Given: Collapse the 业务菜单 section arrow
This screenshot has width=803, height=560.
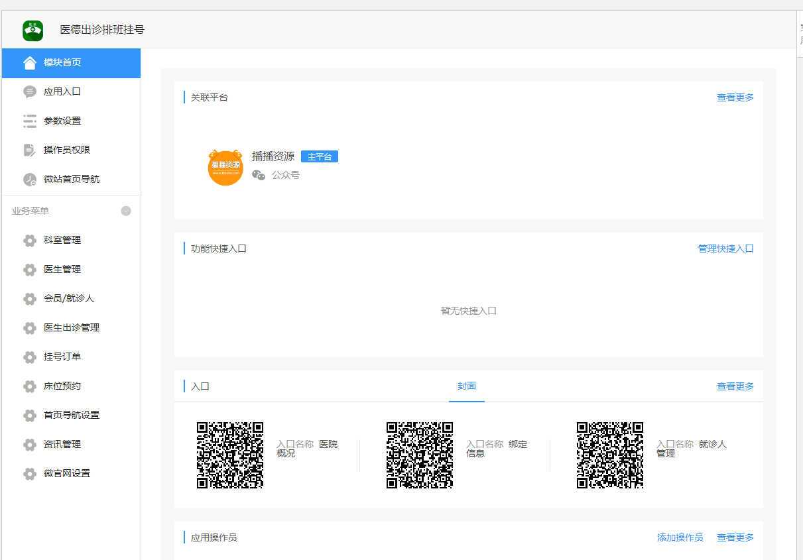Looking at the screenshot, I should pos(126,211).
